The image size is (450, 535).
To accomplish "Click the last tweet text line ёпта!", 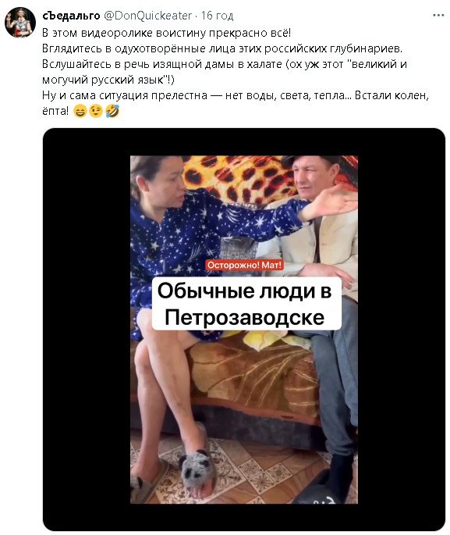I will (55, 111).
